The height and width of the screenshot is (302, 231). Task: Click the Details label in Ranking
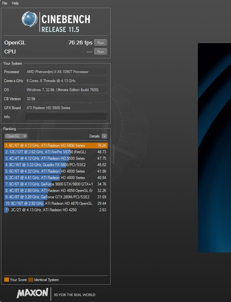coord(94,136)
